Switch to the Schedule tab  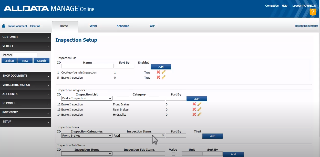pyautogui.click(x=123, y=26)
